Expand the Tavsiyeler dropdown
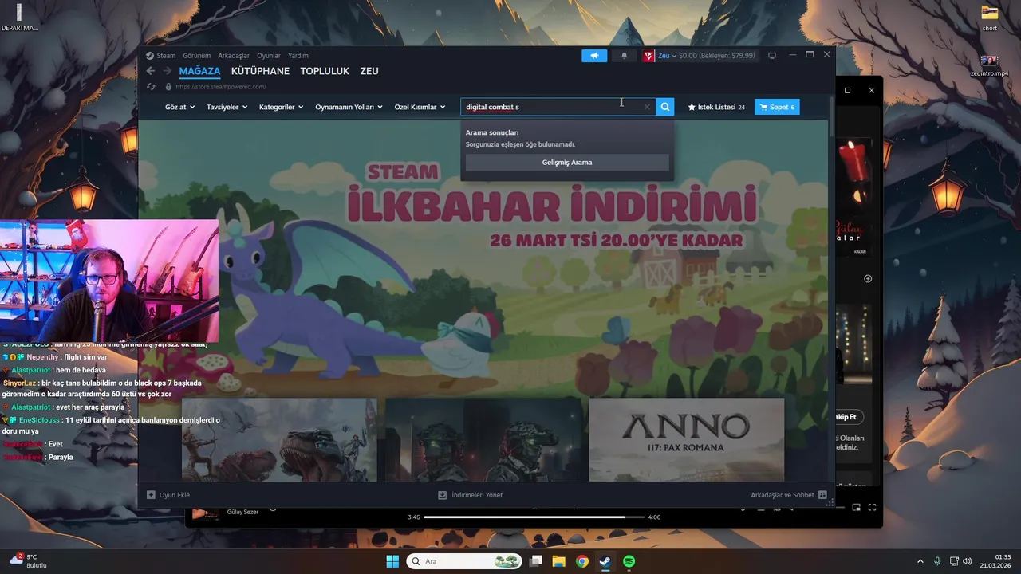This screenshot has height=574, width=1021. tap(227, 107)
